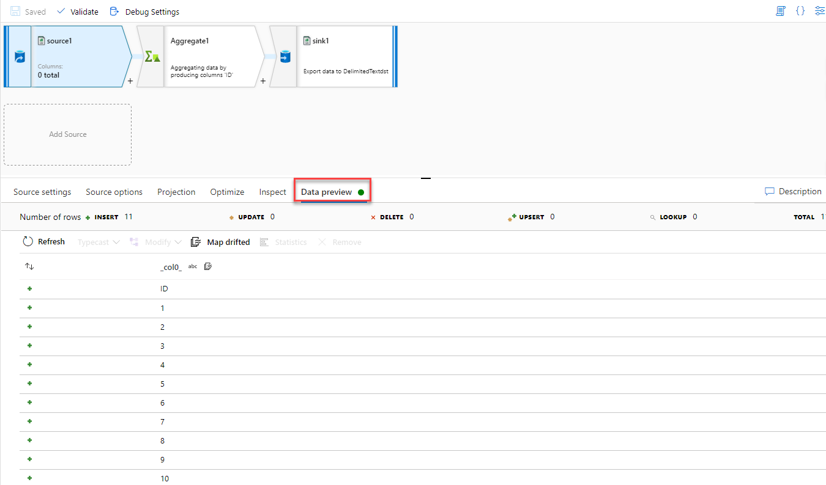Select the Data preview tab
826x485 pixels.
(332, 192)
